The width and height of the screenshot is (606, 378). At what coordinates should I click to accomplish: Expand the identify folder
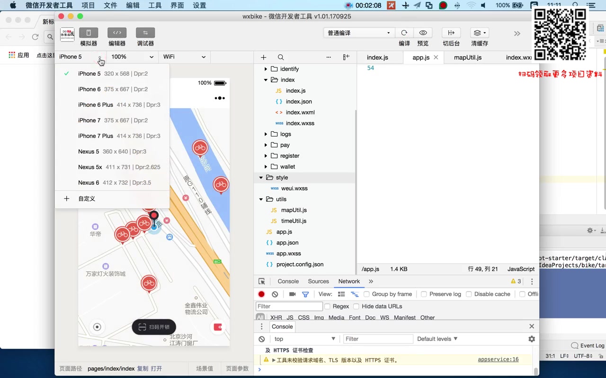266,69
